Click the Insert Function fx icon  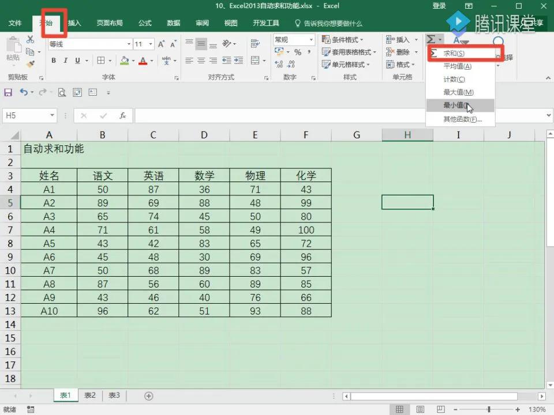click(122, 115)
